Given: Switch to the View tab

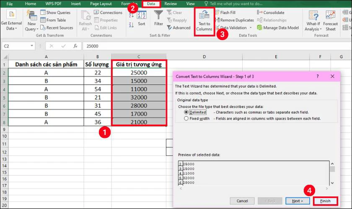Looking at the screenshot, I should coord(190,4).
